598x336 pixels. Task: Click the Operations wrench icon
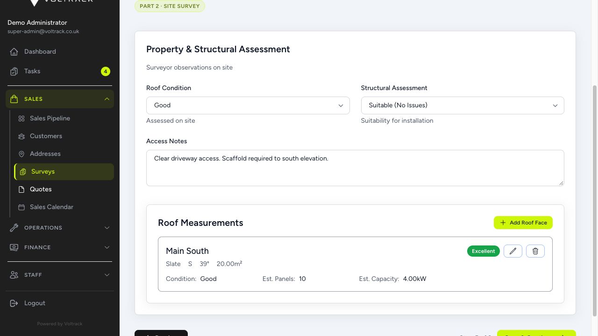(x=14, y=228)
